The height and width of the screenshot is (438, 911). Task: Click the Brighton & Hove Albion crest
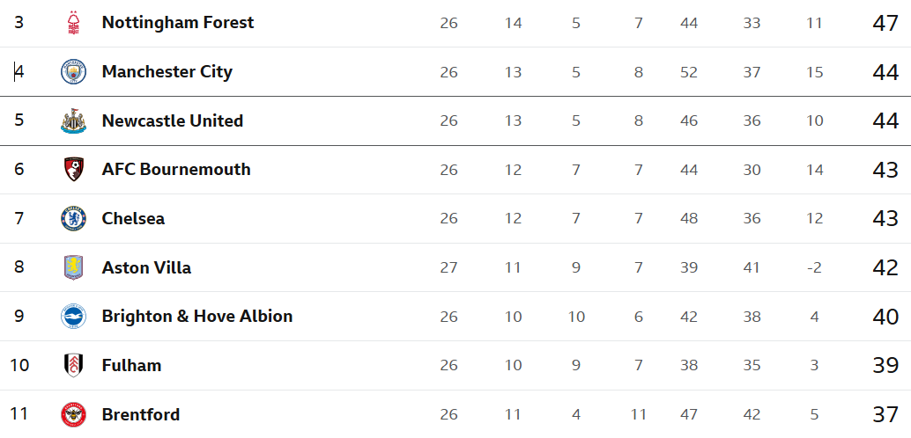(74, 317)
